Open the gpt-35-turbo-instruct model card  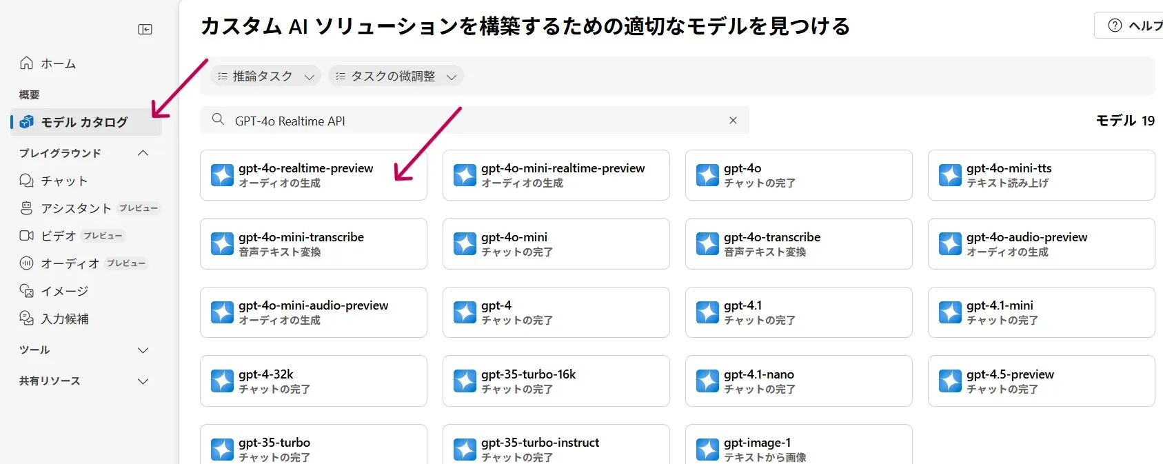556,445
